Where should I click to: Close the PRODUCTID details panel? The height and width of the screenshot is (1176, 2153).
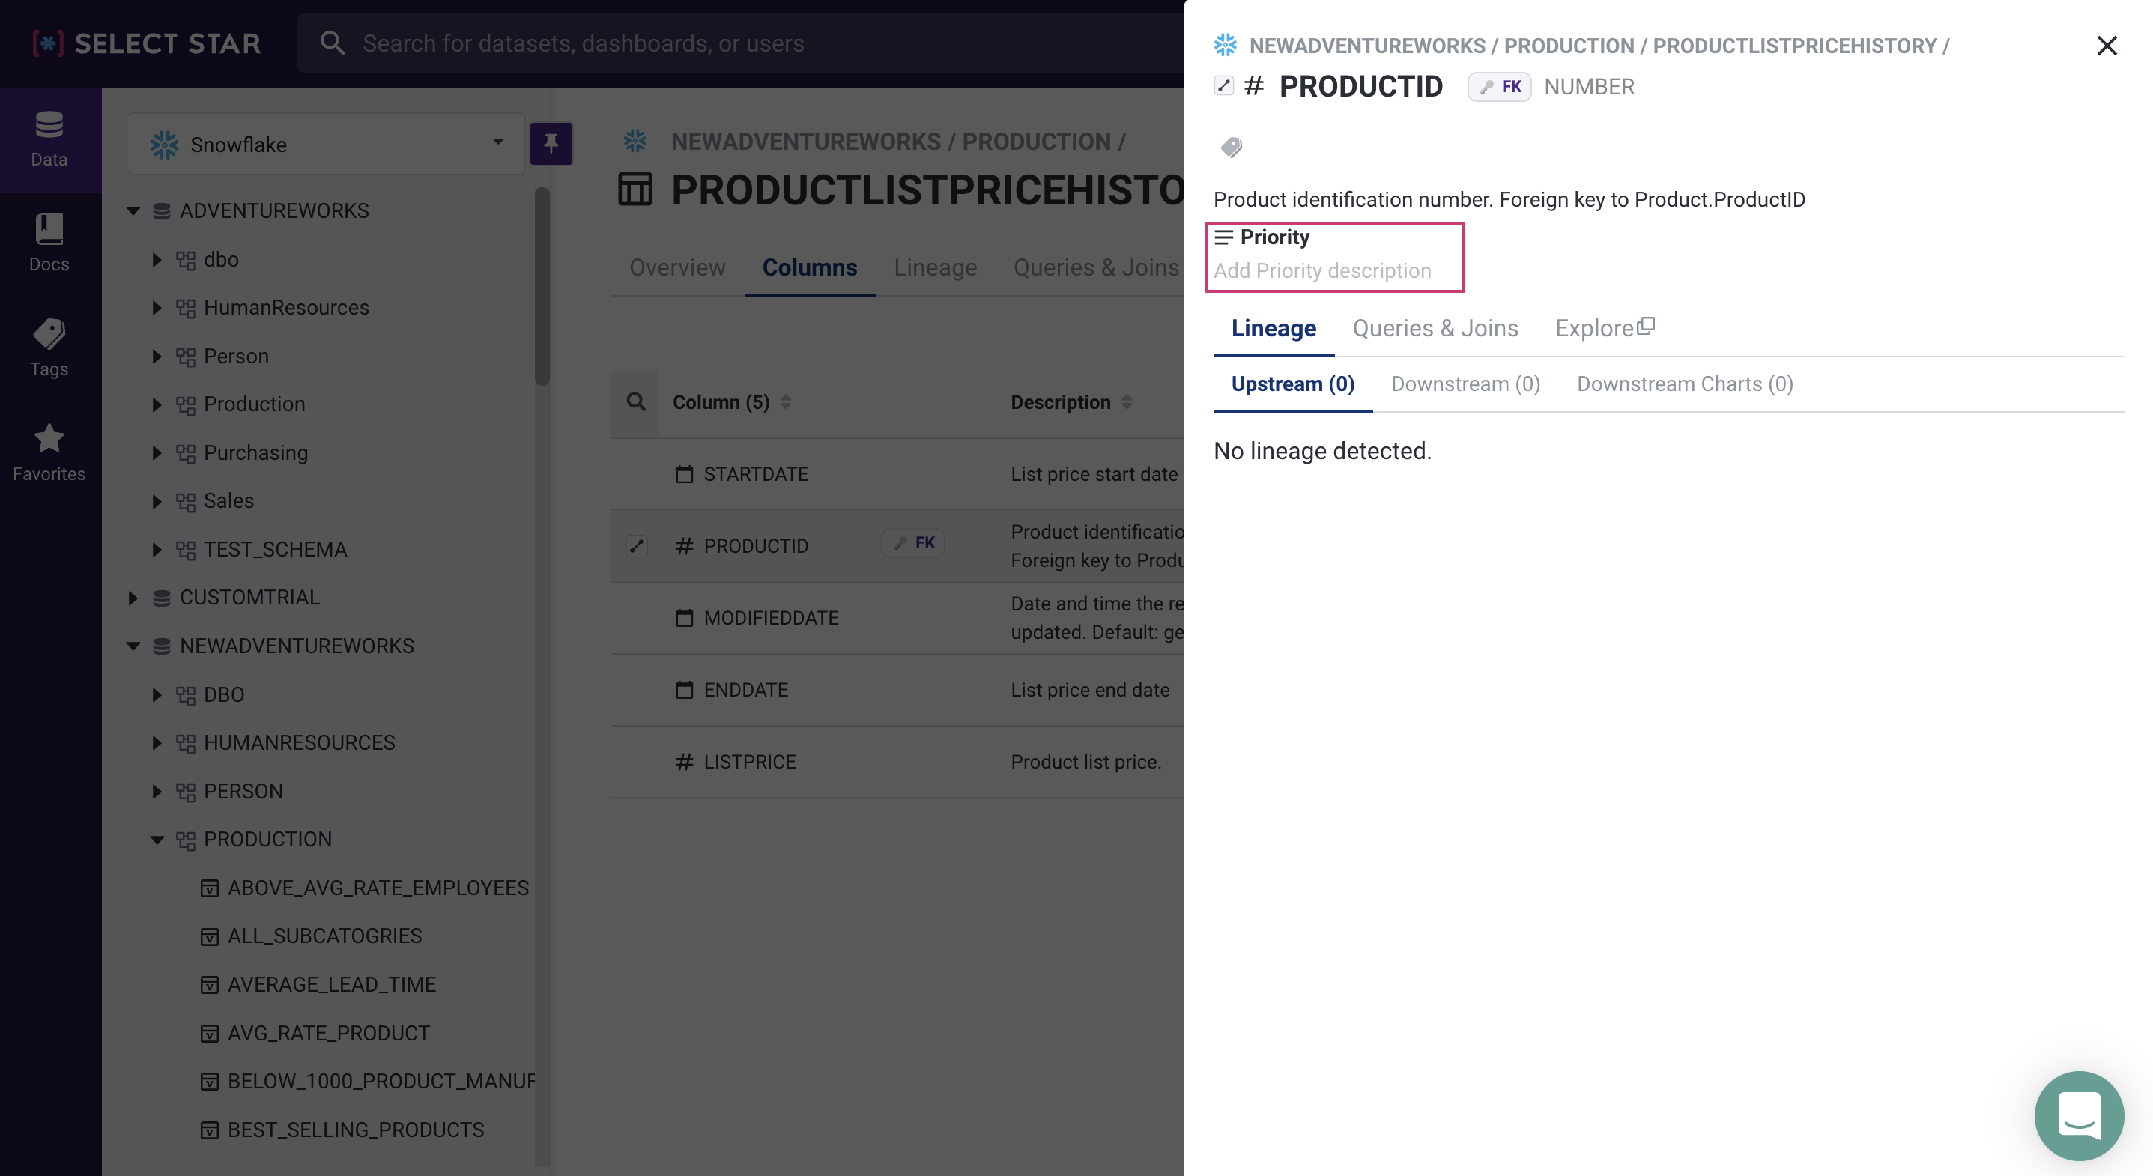(2107, 45)
